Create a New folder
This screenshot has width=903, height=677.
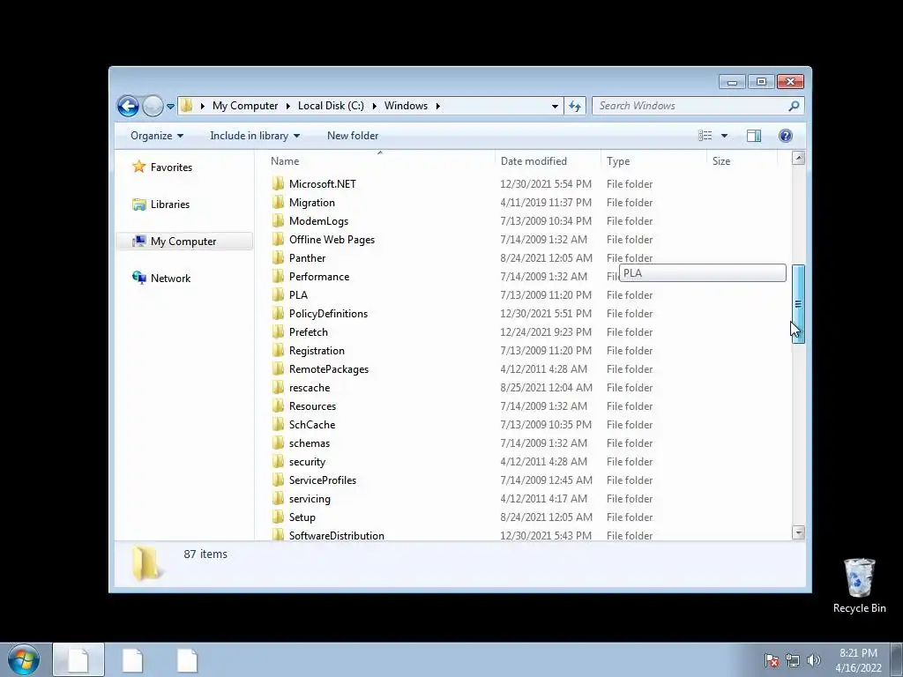353,136
